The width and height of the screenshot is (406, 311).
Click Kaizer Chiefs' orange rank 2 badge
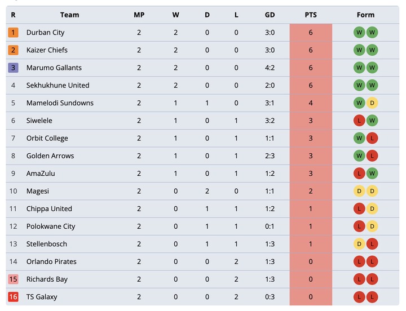[13, 50]
